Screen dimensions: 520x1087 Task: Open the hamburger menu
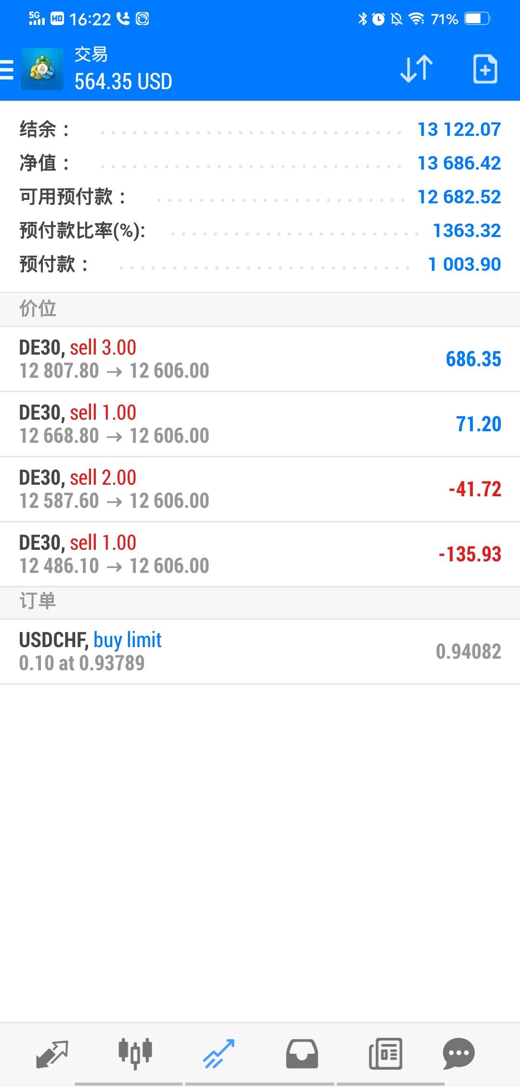7,69
